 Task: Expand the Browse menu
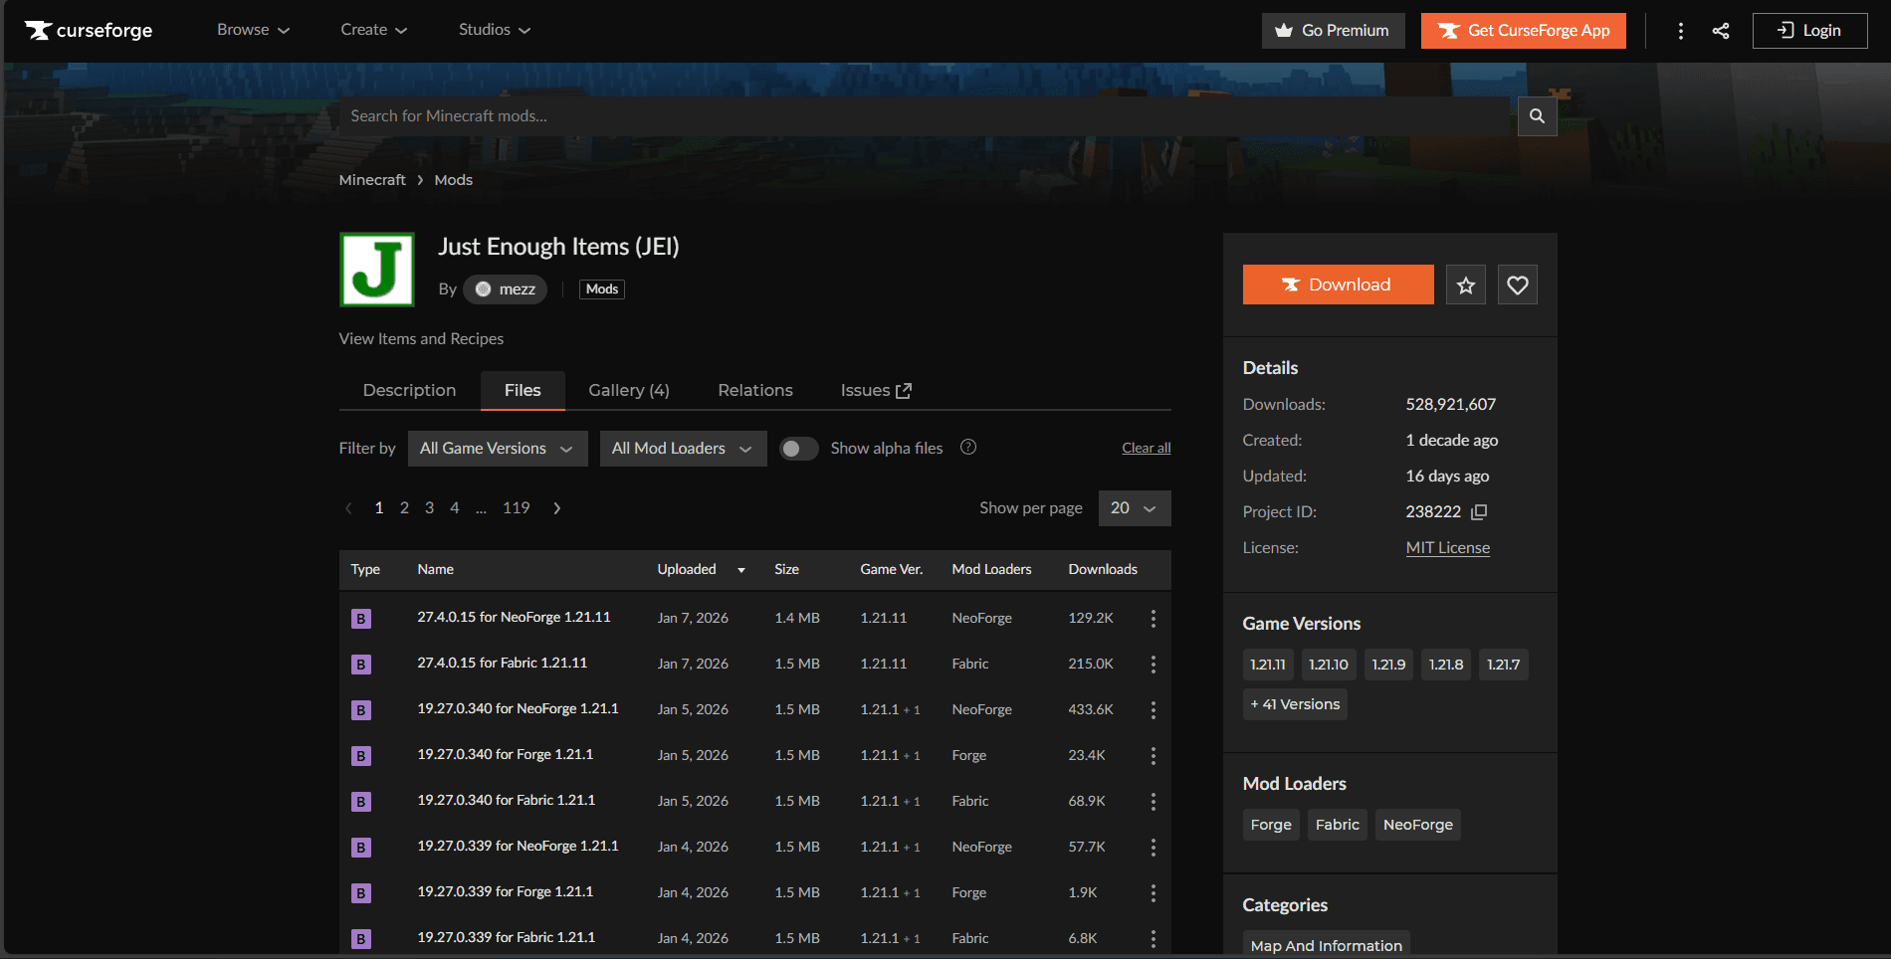(254, 30)
